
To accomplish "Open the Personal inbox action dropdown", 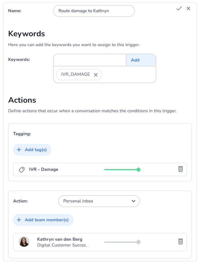I will pyautogui.click(x=99, y=201).
